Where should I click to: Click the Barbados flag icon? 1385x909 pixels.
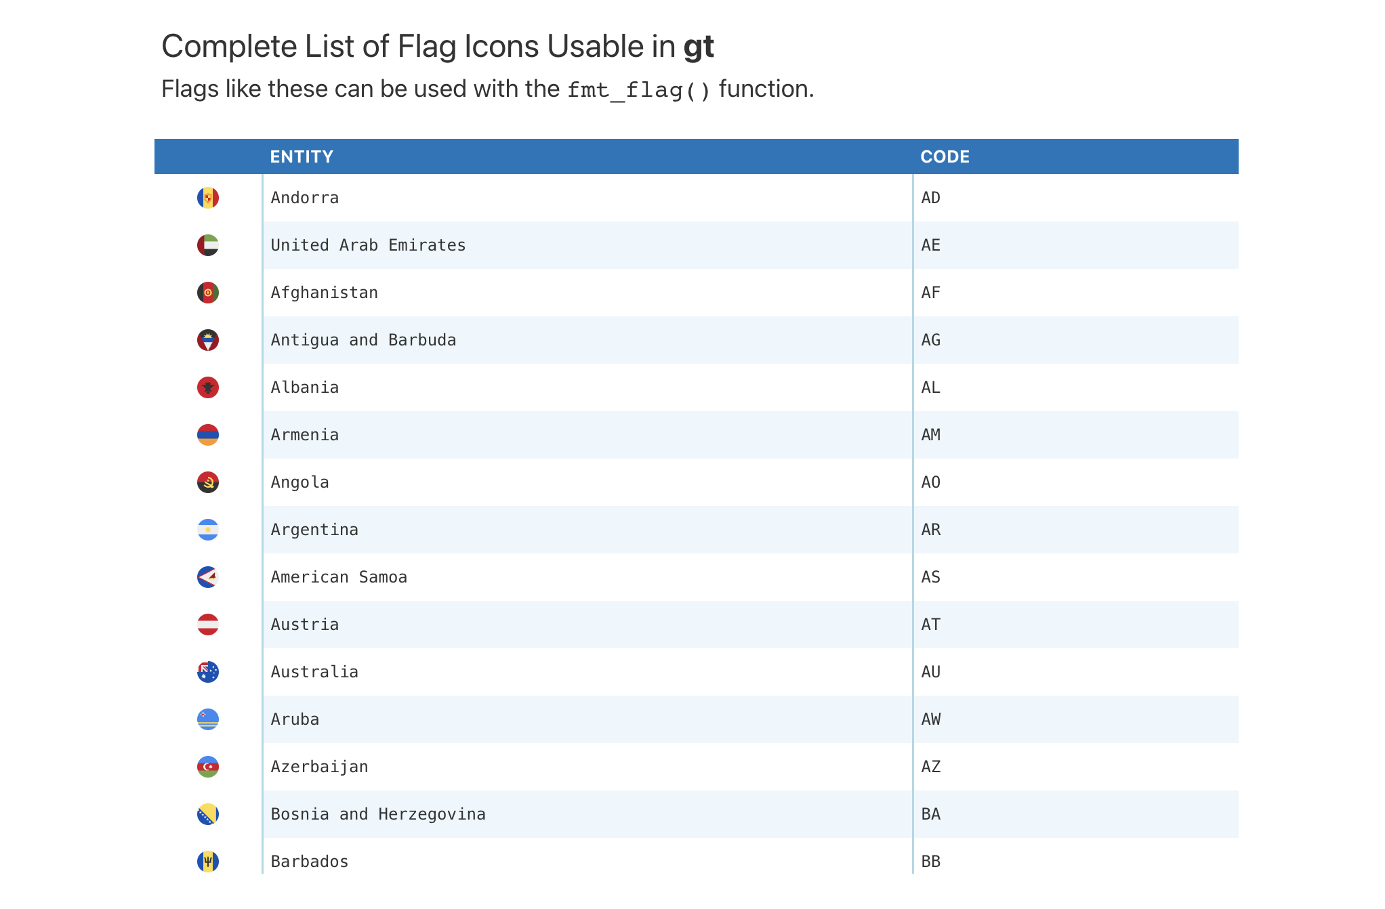(208, 862)
